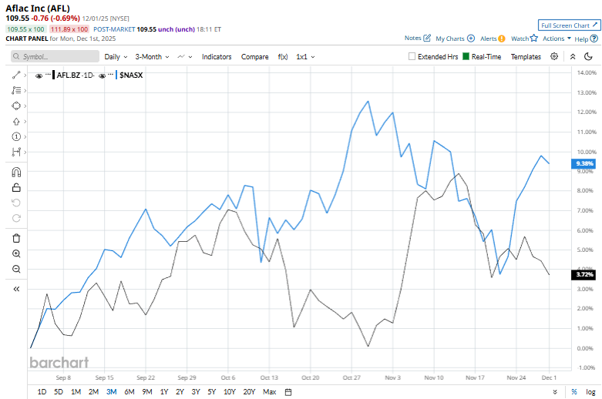Click the 3.72% black price label
This screenshot has height=399, width=602.
coord(584,274)
